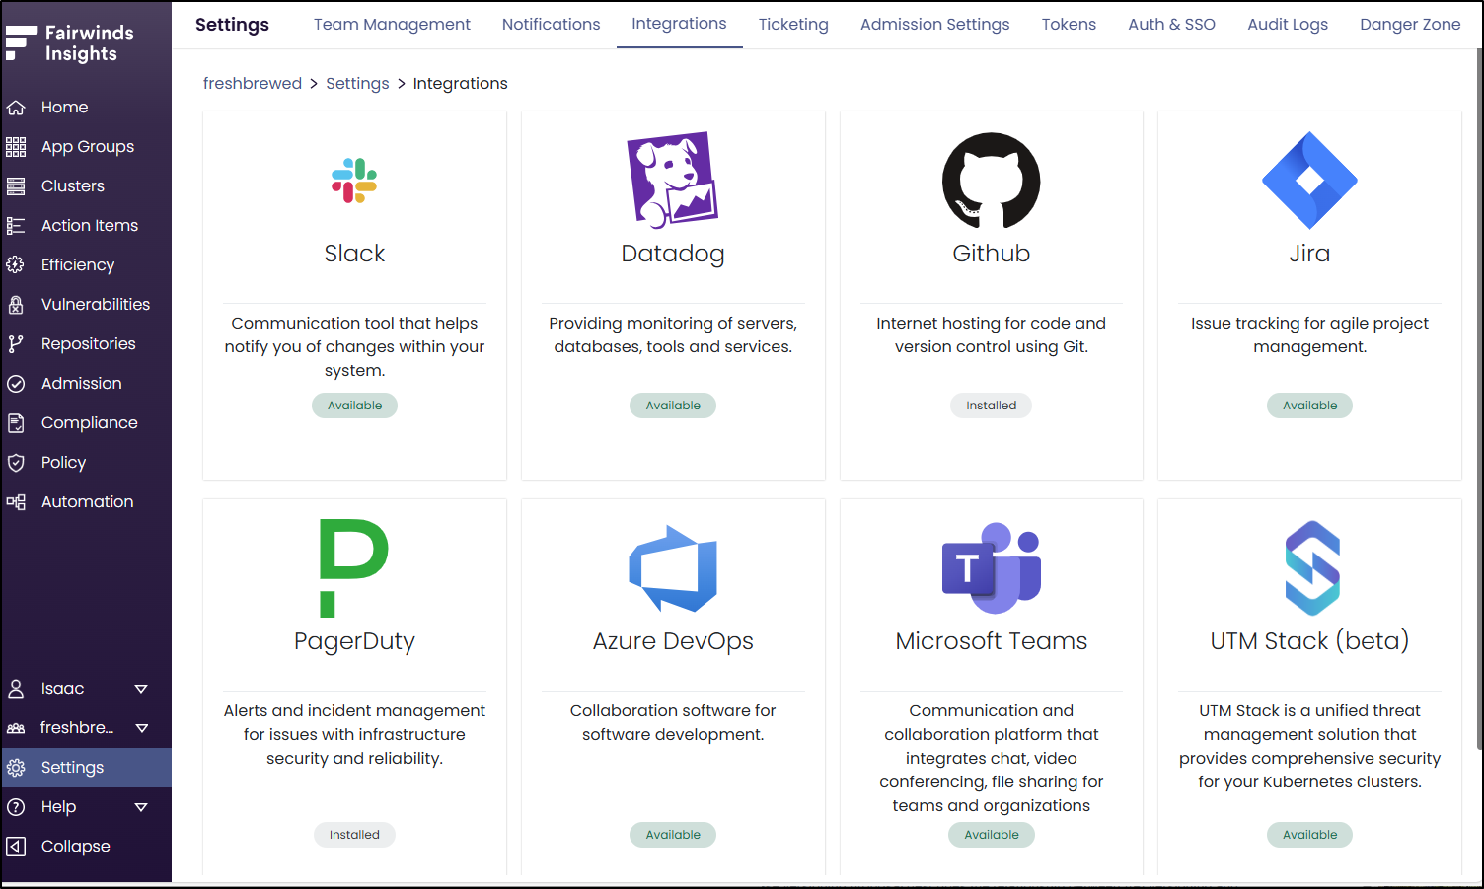Click the Azure DevOps logo
Viewport: 1484px width, 889px height.
673,568
